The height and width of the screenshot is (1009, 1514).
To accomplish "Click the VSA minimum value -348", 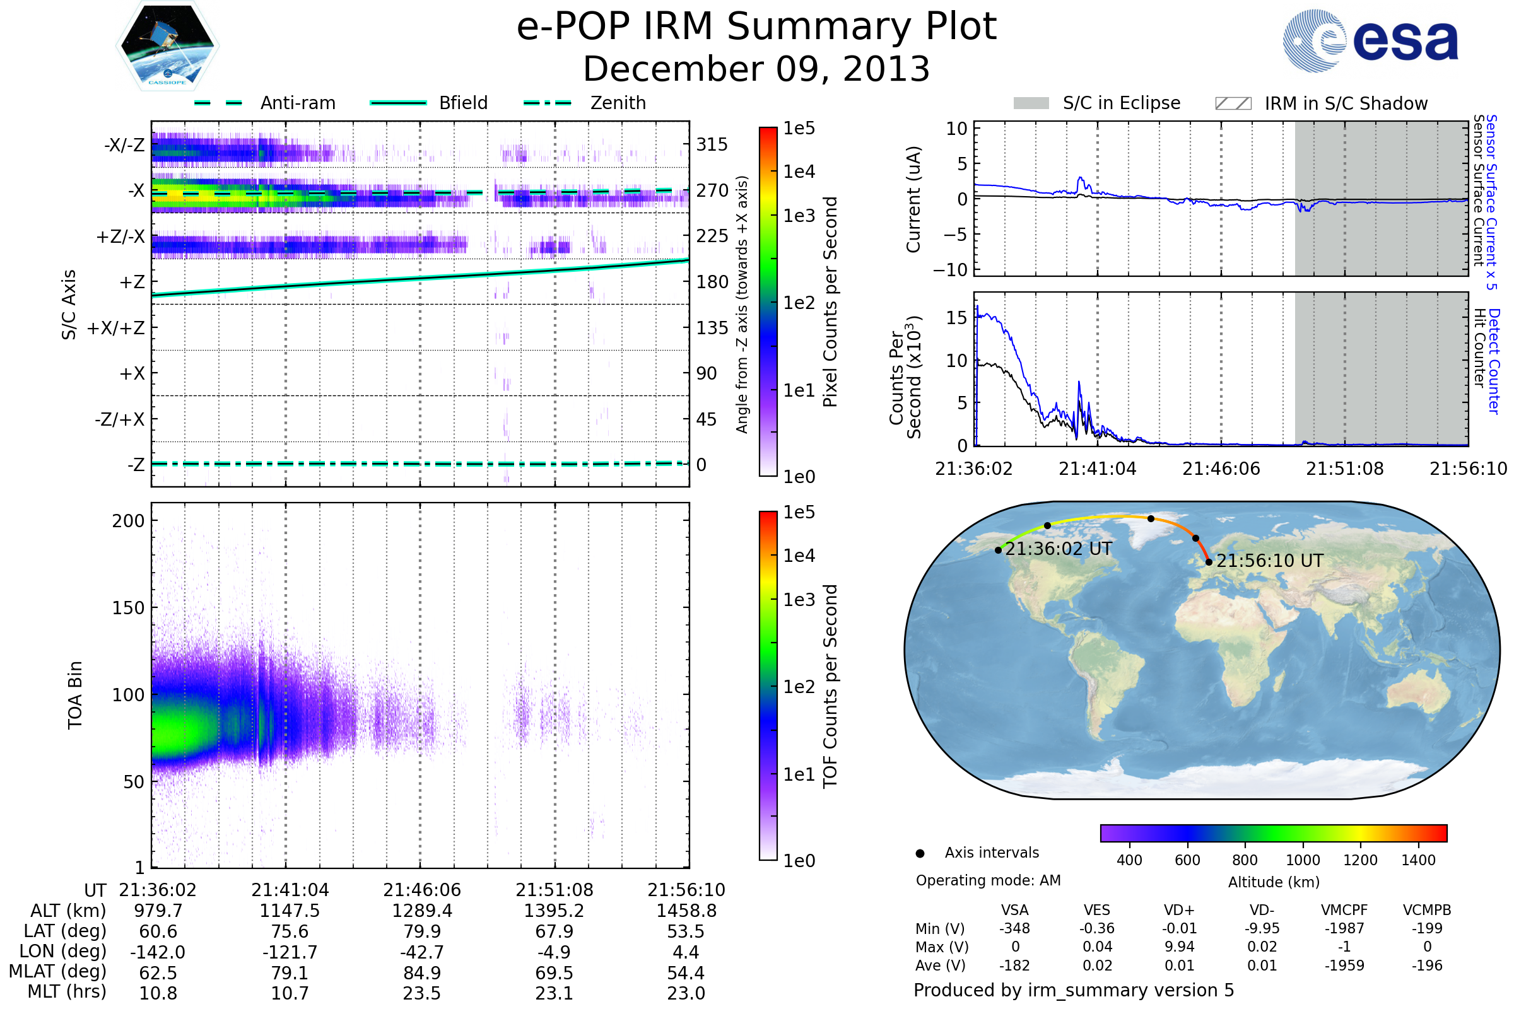I will [1014, 928].
